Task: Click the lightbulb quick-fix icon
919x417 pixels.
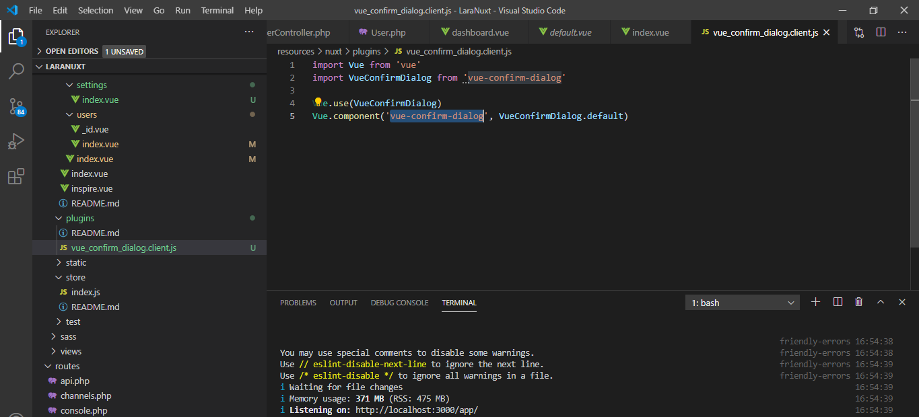Action: (x=318, y=103)
